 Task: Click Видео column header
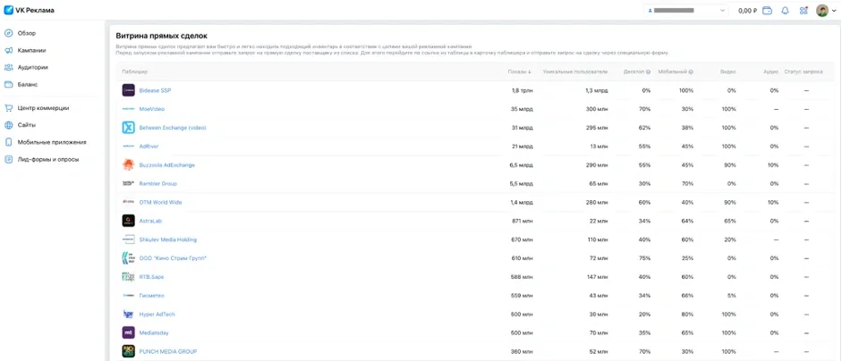pyautogui.click(x=729, y=71)
